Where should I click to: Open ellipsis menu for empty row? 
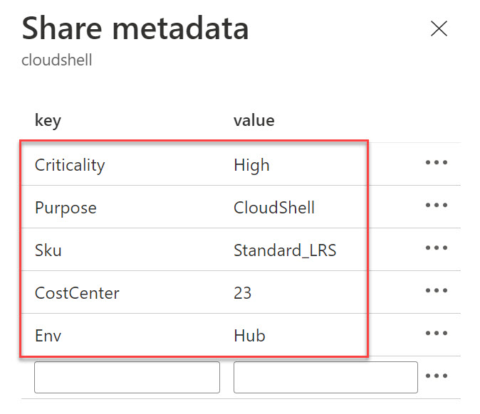(x=436, y=376)
